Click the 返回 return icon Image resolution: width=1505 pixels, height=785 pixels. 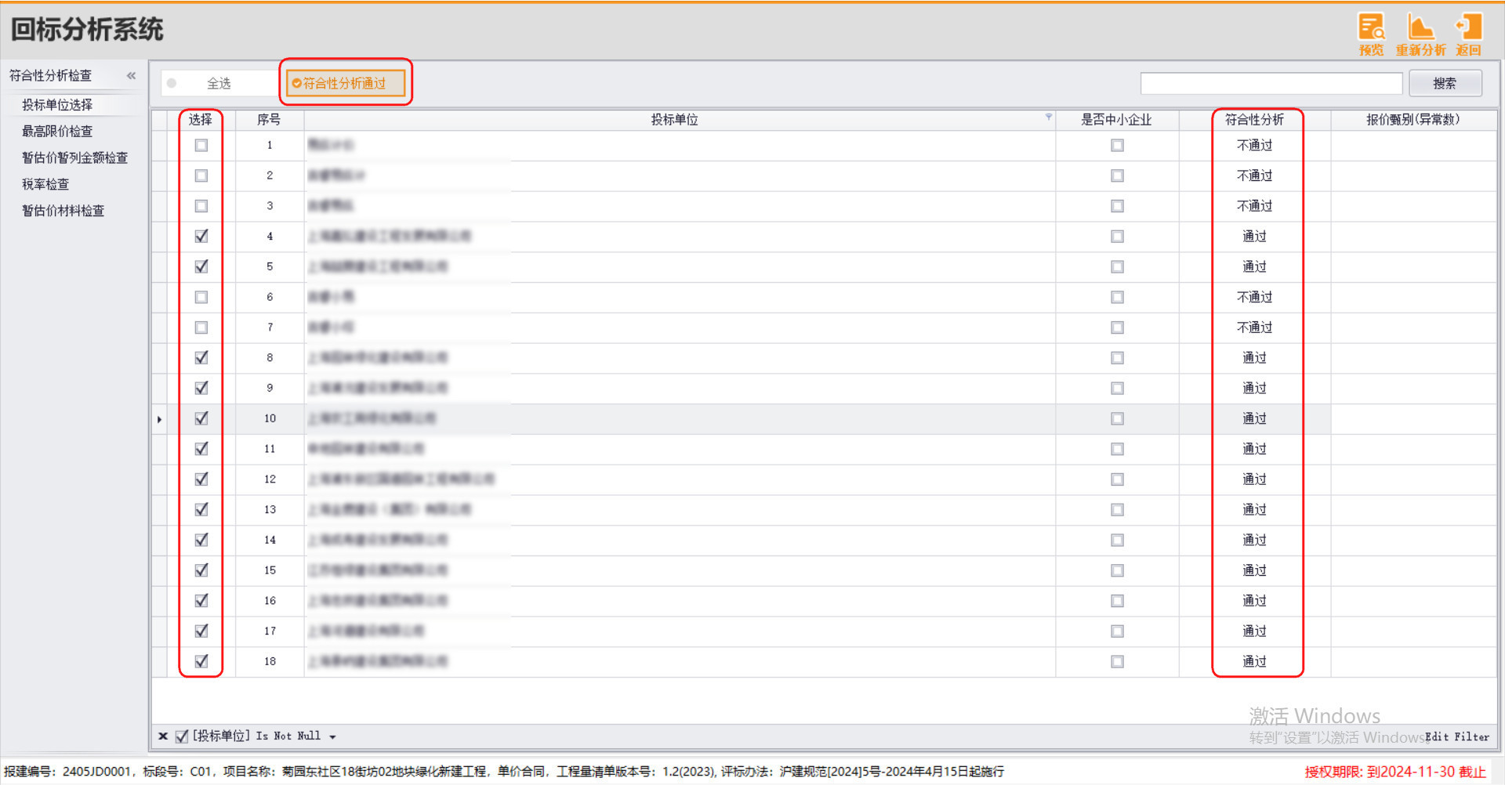[1468, 34]
